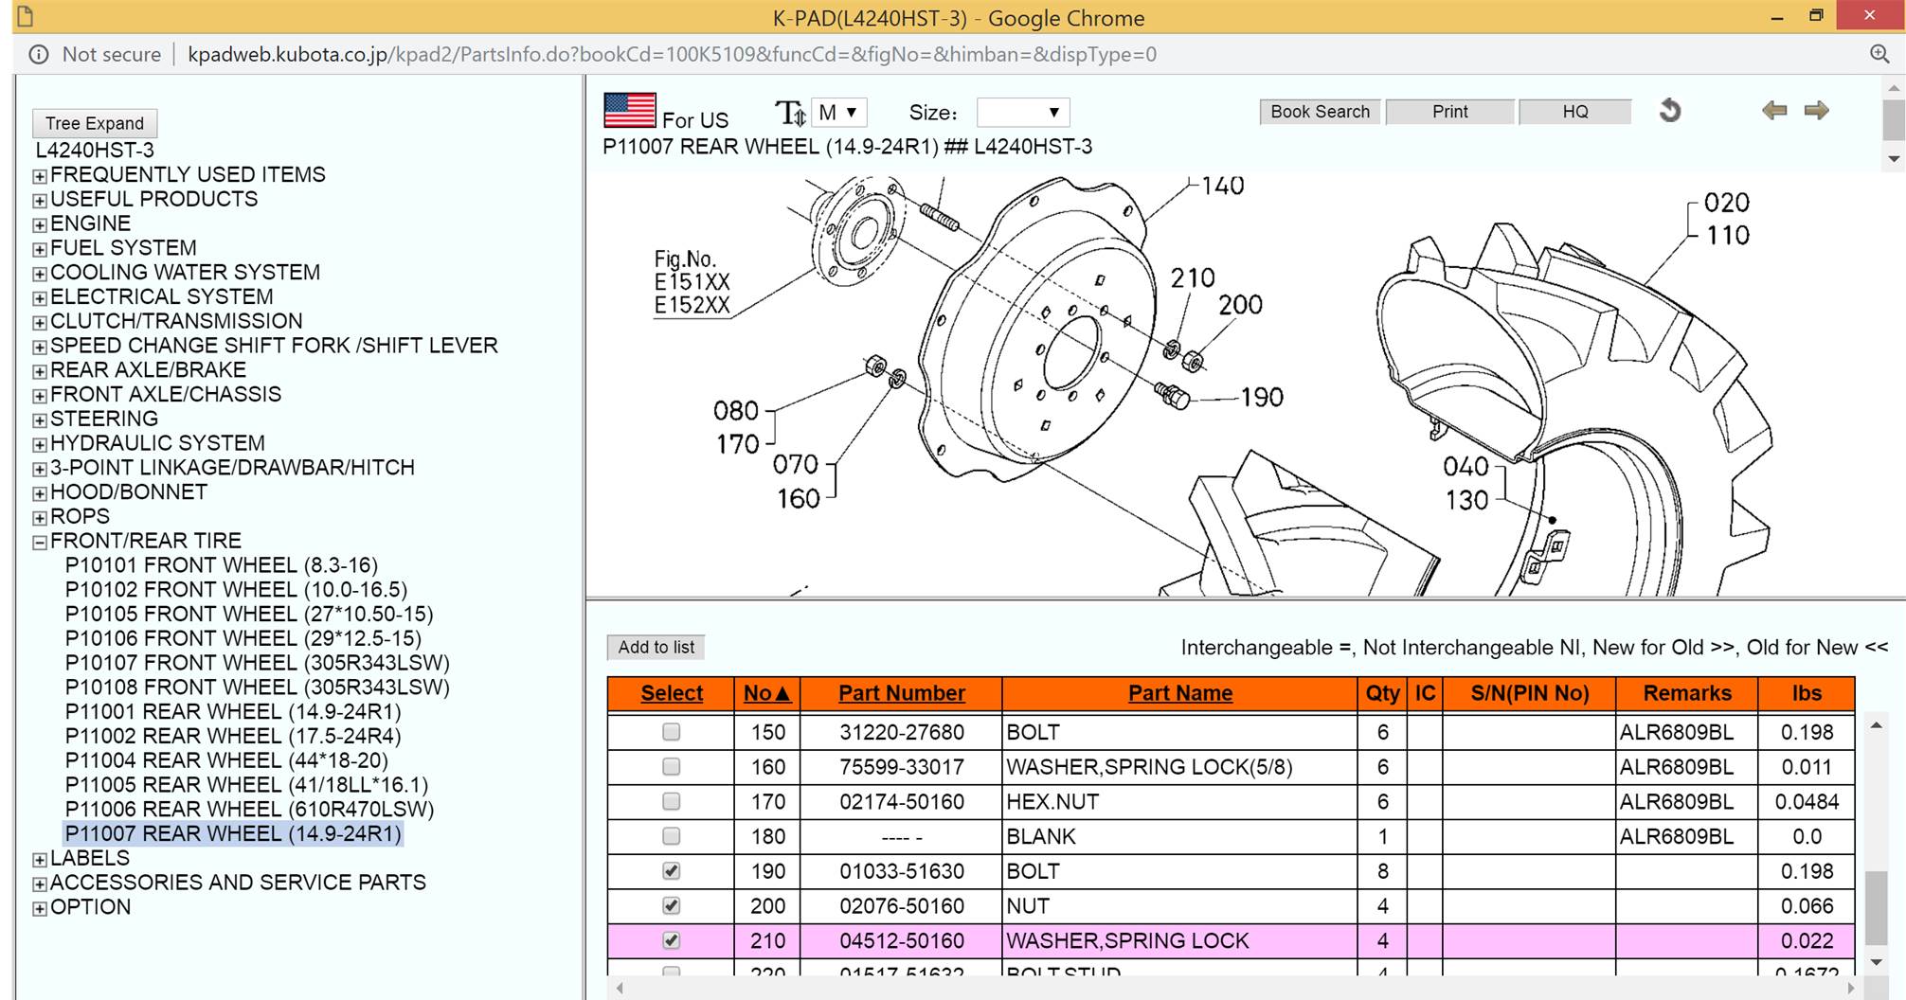This screenshot has height=1000, width=1906.
Task: Collapse the FRONT/REAR TIRE tree node
Action: [x=40, y=543]
